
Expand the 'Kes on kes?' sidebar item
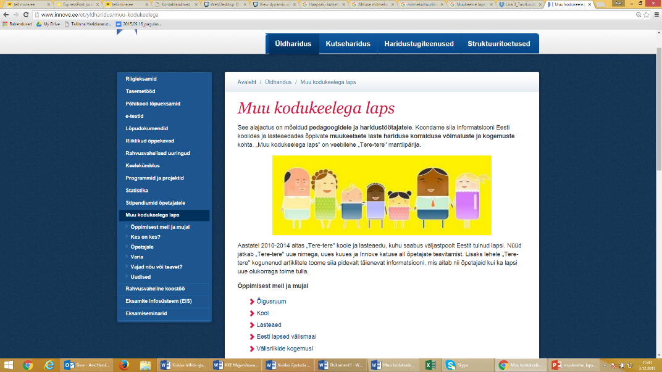pos(145,237)
